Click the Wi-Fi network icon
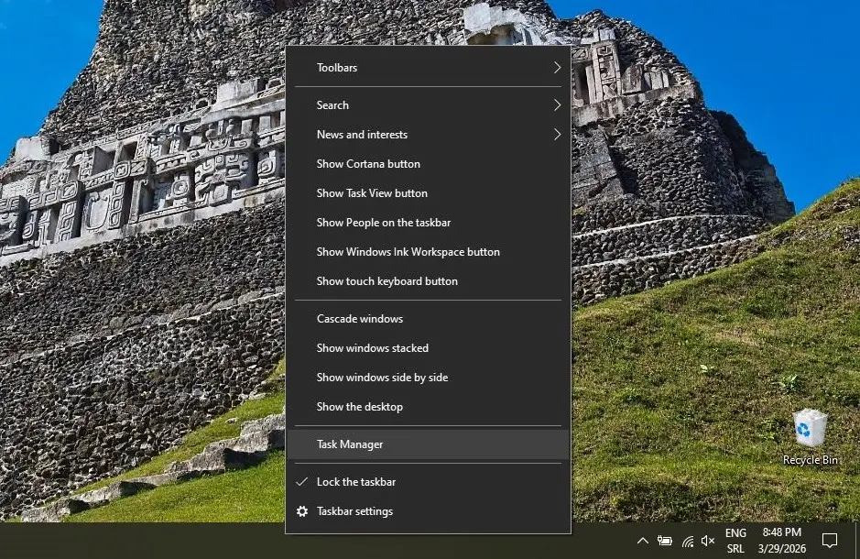This screenshot has width=860, height=559. pos(687,541)
